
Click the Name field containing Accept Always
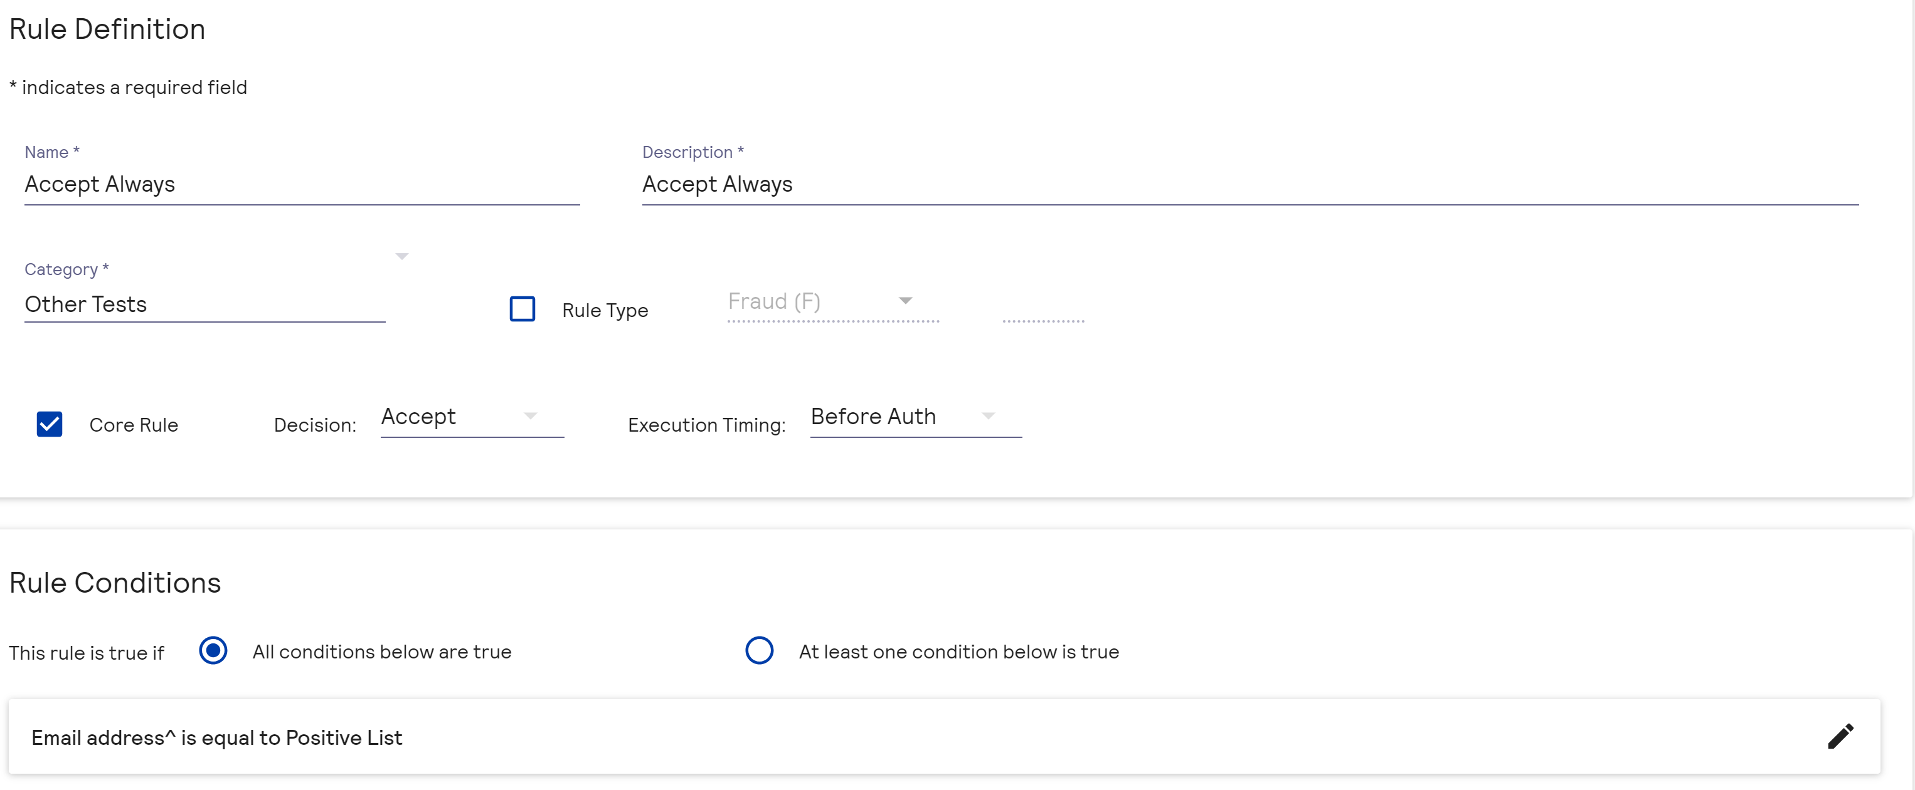301,184
